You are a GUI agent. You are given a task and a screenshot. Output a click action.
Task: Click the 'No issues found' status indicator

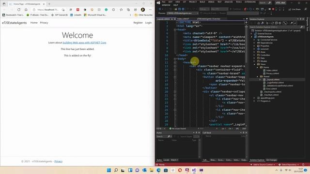[x=178, y=129]
